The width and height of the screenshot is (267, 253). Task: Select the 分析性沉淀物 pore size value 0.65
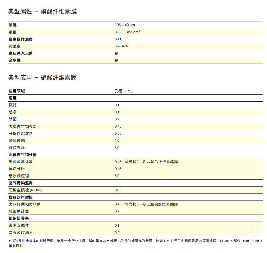[118, 133]
